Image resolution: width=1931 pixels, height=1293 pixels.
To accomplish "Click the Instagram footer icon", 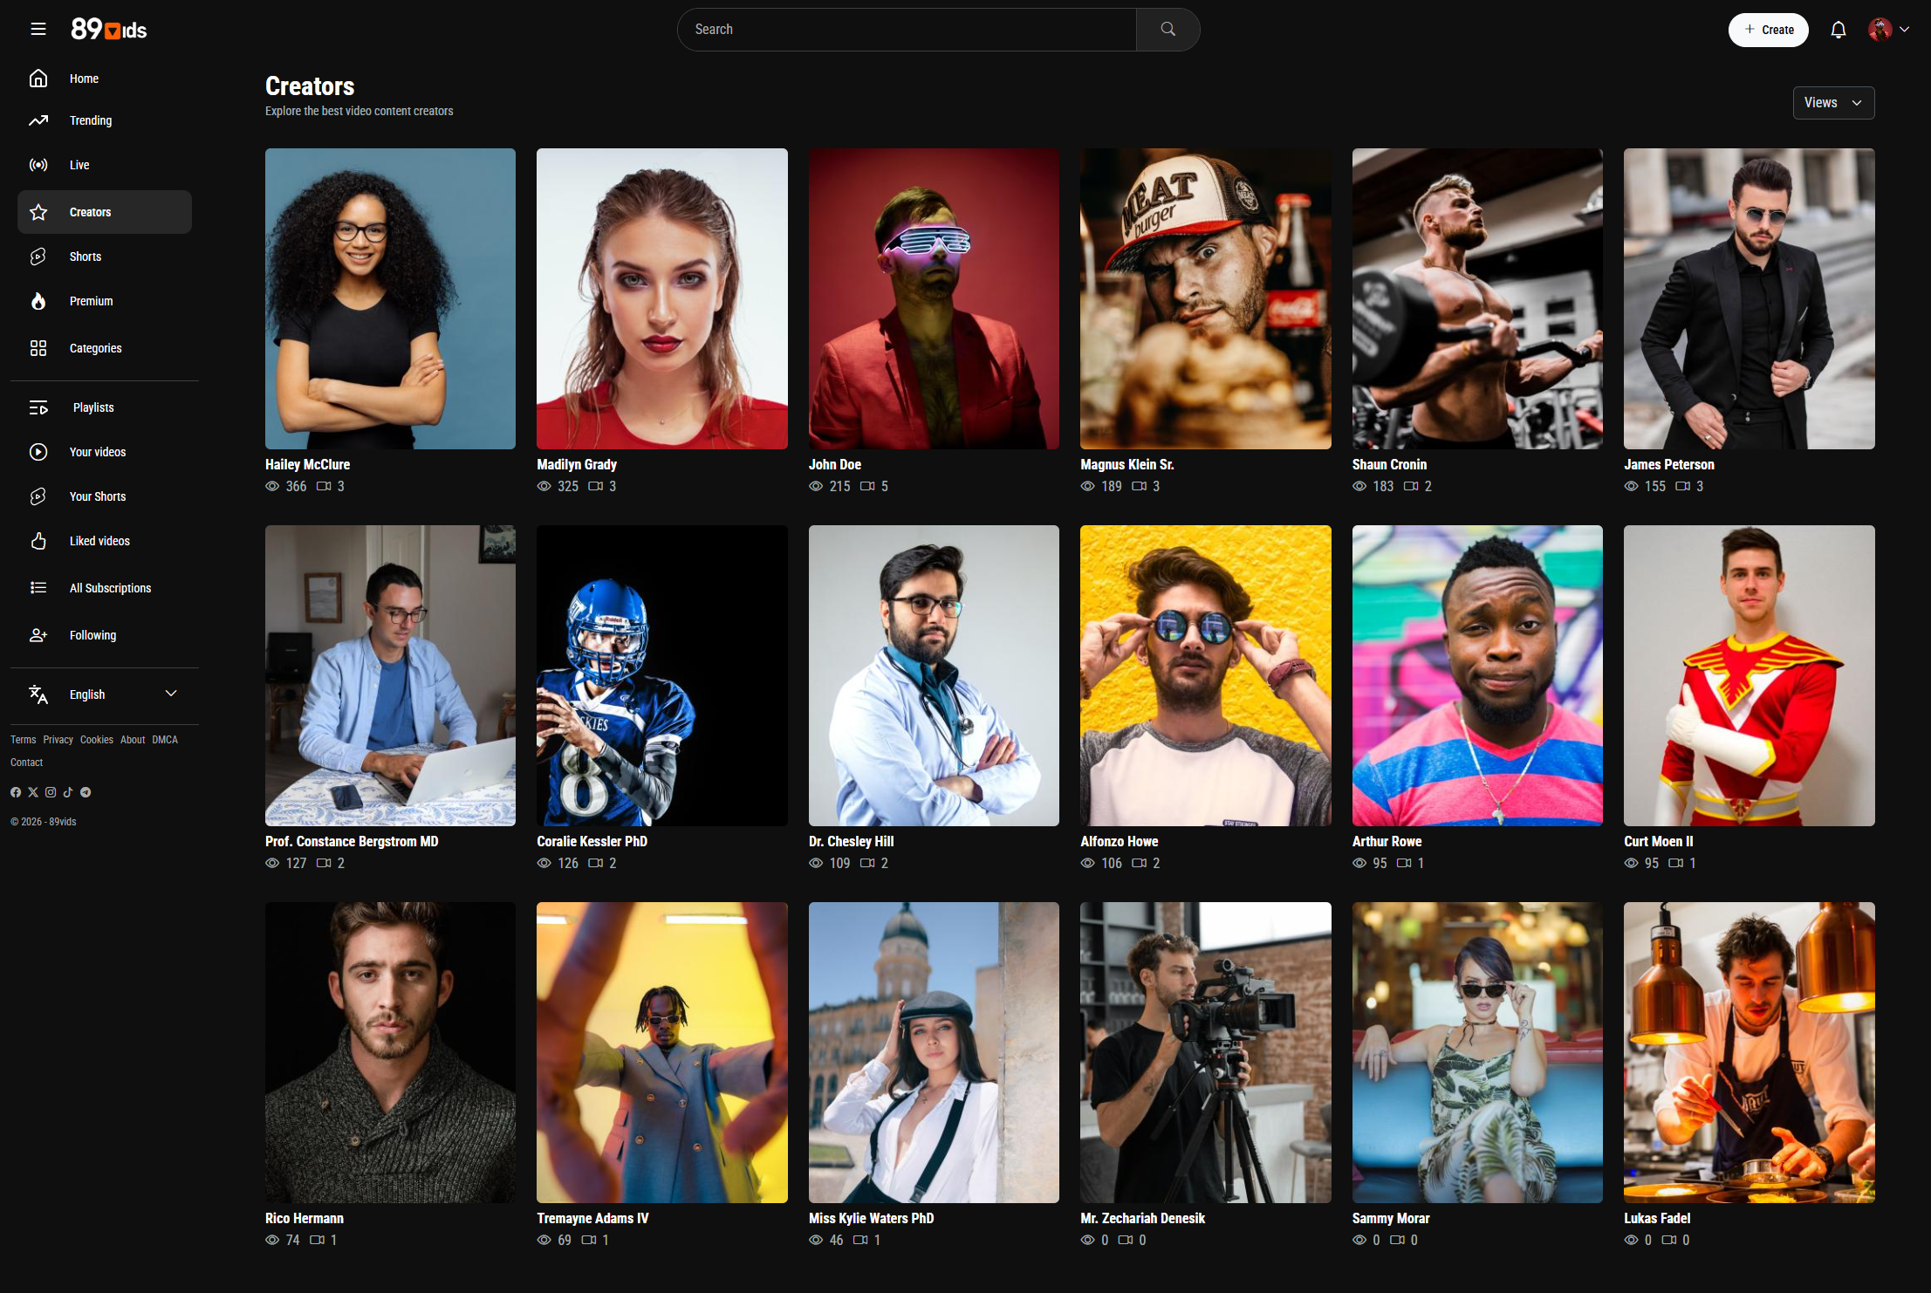I will 51,792.
